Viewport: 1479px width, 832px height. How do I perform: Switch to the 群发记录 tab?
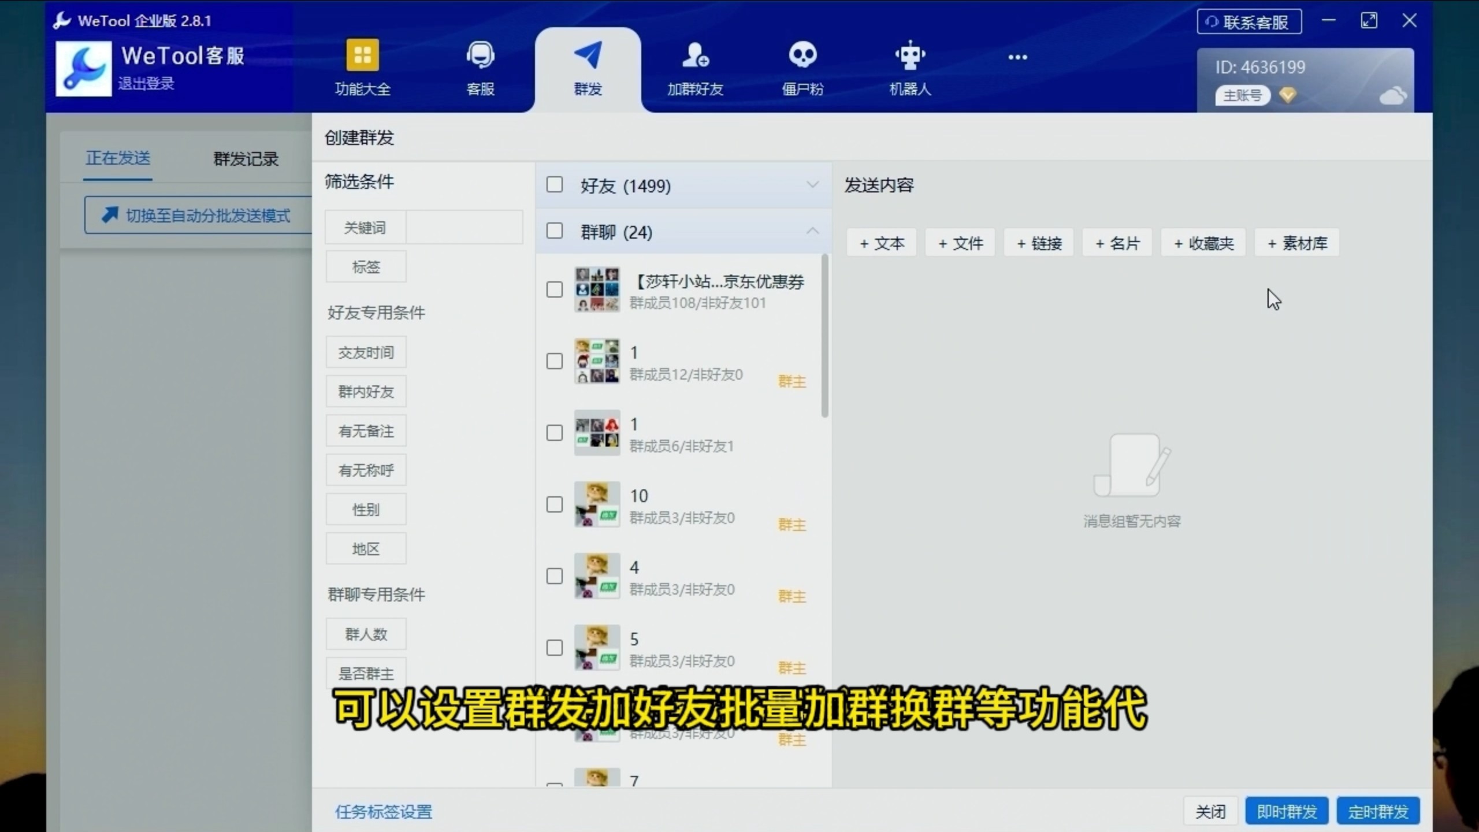(246, 159)
